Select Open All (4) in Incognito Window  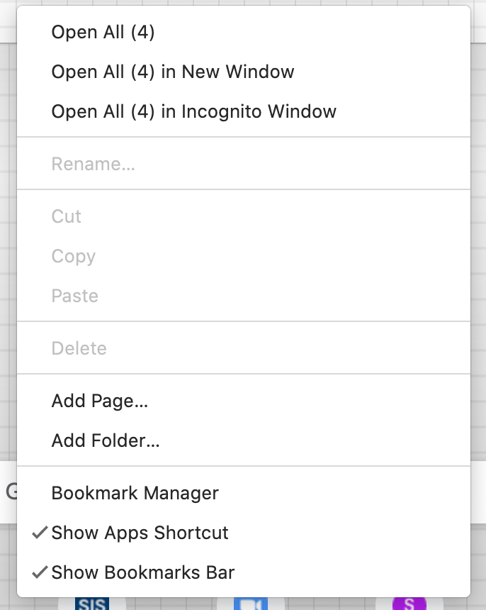pos(194,111)
